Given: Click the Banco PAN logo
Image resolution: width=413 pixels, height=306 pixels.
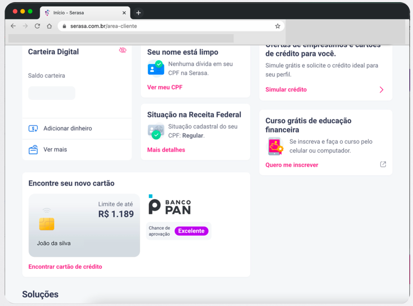Looking at the screenshot, I should pos(170,205).
